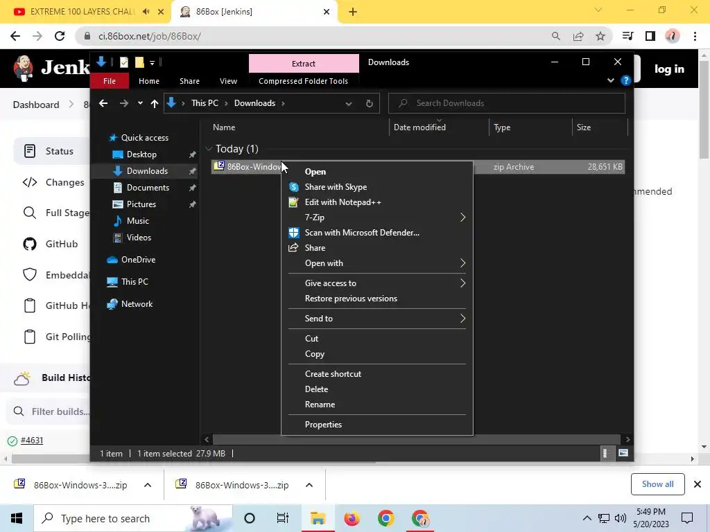
Task: Click the New Folder quick access toolbar icon
Action: [139, 62]
